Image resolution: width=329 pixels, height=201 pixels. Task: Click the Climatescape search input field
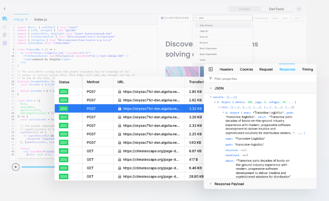tap(223, 18)
